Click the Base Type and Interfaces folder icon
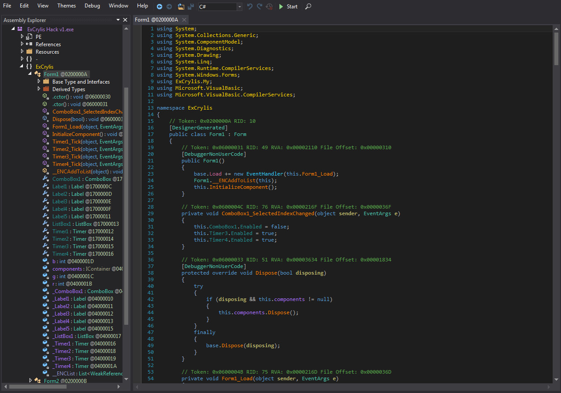This screenshot has width=561, height=393. point(46,81)
